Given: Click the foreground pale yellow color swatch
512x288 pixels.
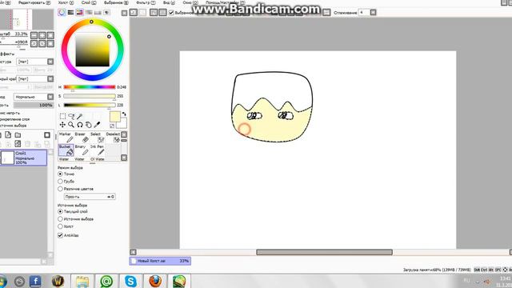Looking at the screenshot, I should click(x=114, y=117).
